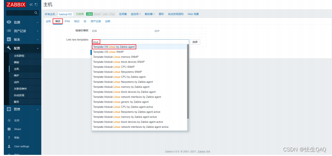The image size is (332, 156).
Task: Expand the 报表 menu chevron
Action: (37, 40)
